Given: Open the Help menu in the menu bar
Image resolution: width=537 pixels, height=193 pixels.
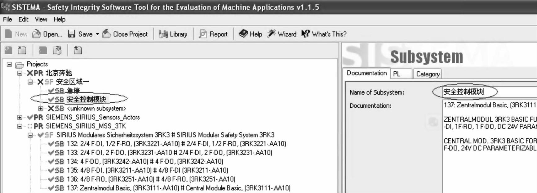Looking at the screenshot, I should (x=59, y=19).
